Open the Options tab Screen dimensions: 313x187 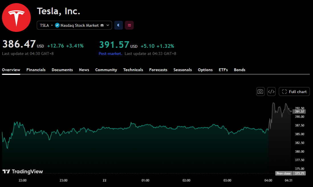tap(205, 70)
